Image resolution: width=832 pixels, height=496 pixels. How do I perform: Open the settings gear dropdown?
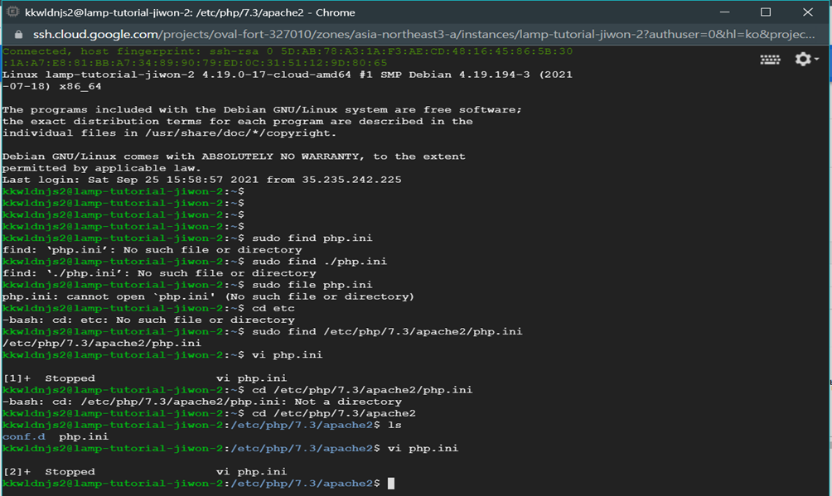pyautogui.click(x=806, y=59)
